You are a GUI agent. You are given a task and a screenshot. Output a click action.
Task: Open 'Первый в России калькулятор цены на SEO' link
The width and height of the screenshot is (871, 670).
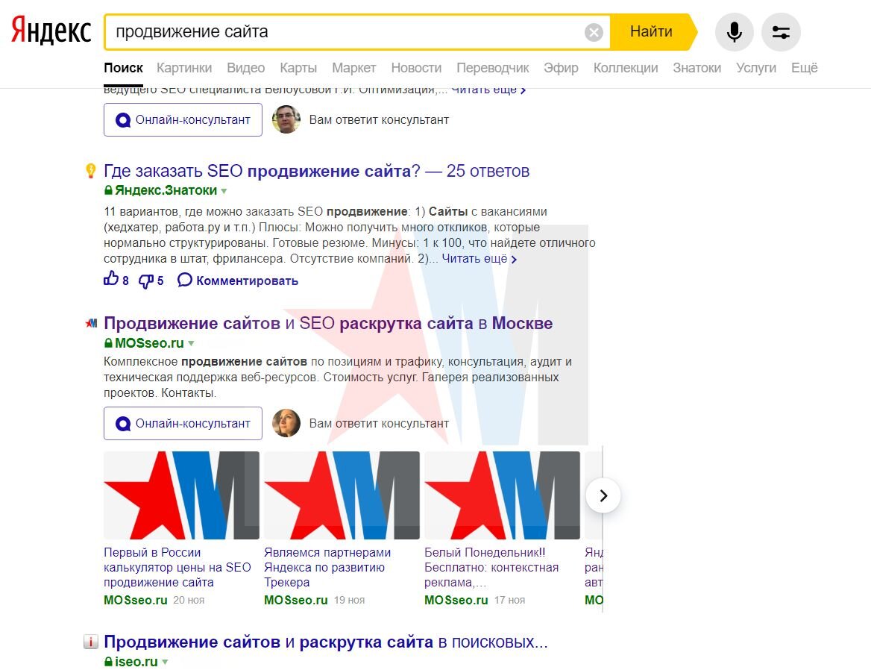(177, 567)
